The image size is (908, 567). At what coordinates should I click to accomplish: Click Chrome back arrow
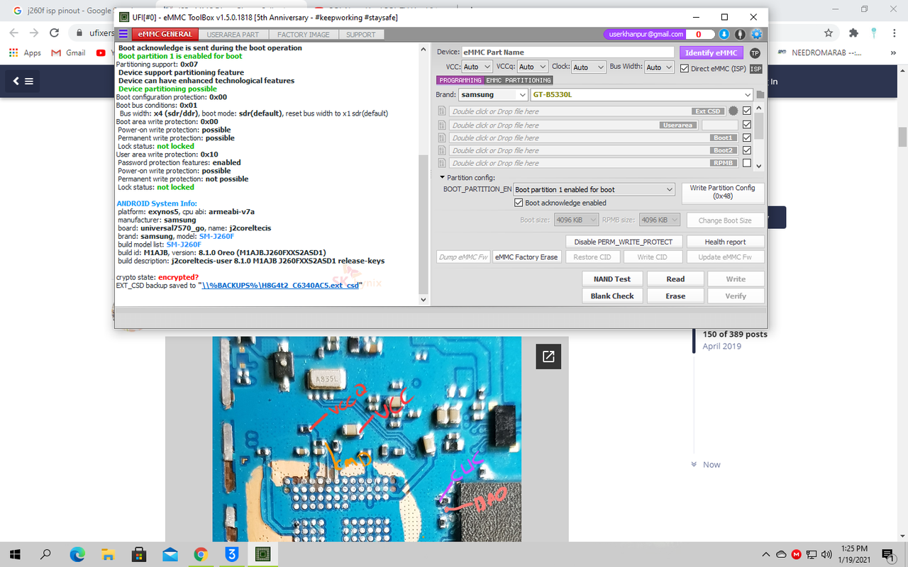[14, 33]
